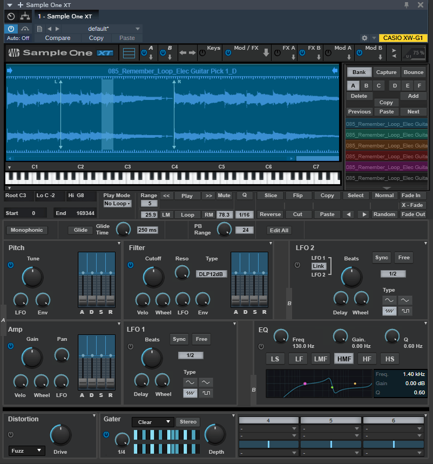Viewport: 433px width, 464px height.
Task: Click the Capture button
Action: [x=385, y=71]
